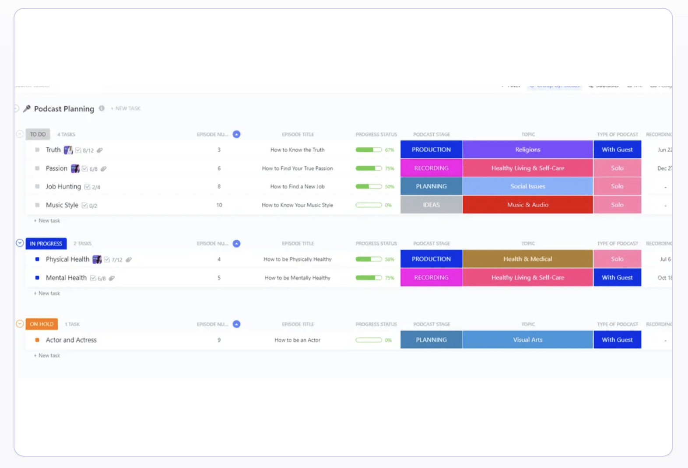Open the 2/4 checklist icon on Job Hunting
The height and width of the screenshot is (468, 688).
88,187
